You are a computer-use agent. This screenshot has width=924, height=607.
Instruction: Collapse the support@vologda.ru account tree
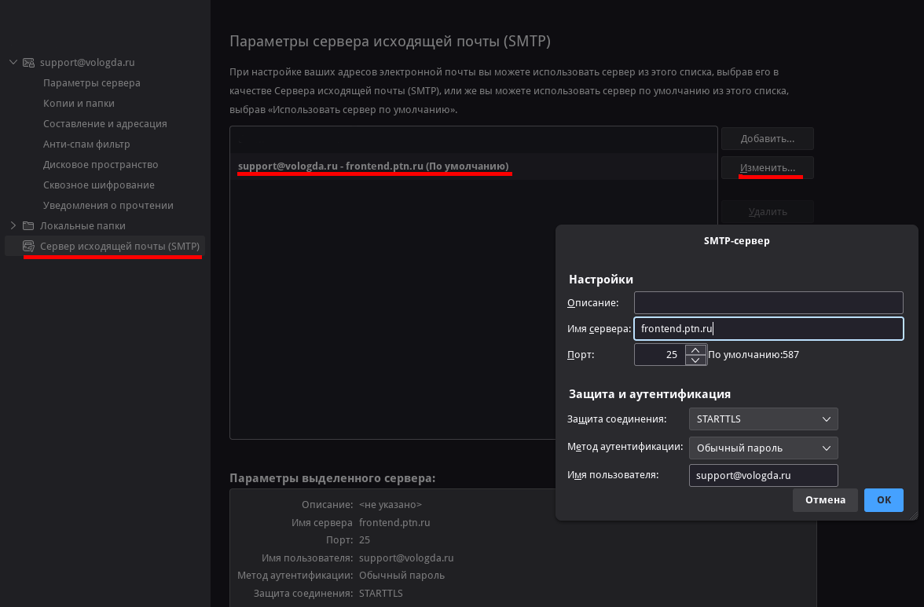coord(13,63)
